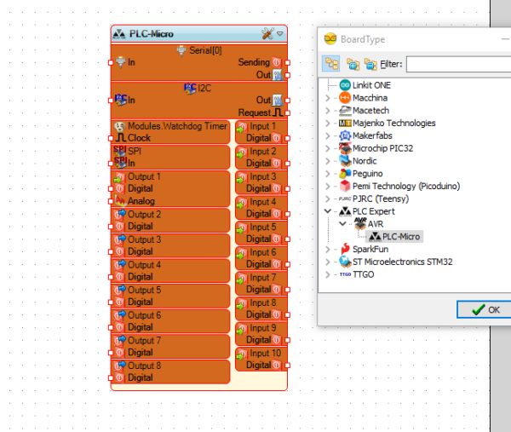Click SPI In pin icon

120,163
